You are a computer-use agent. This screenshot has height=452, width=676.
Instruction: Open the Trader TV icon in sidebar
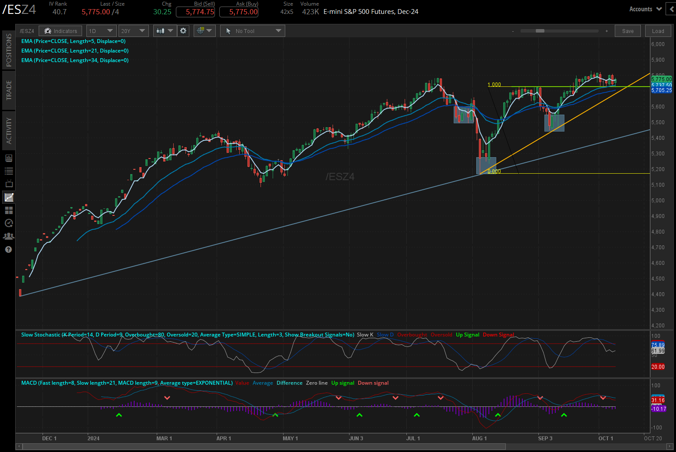click(9, 184)
